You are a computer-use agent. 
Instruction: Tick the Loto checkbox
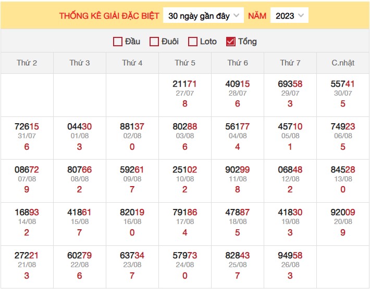coord(193,42)
